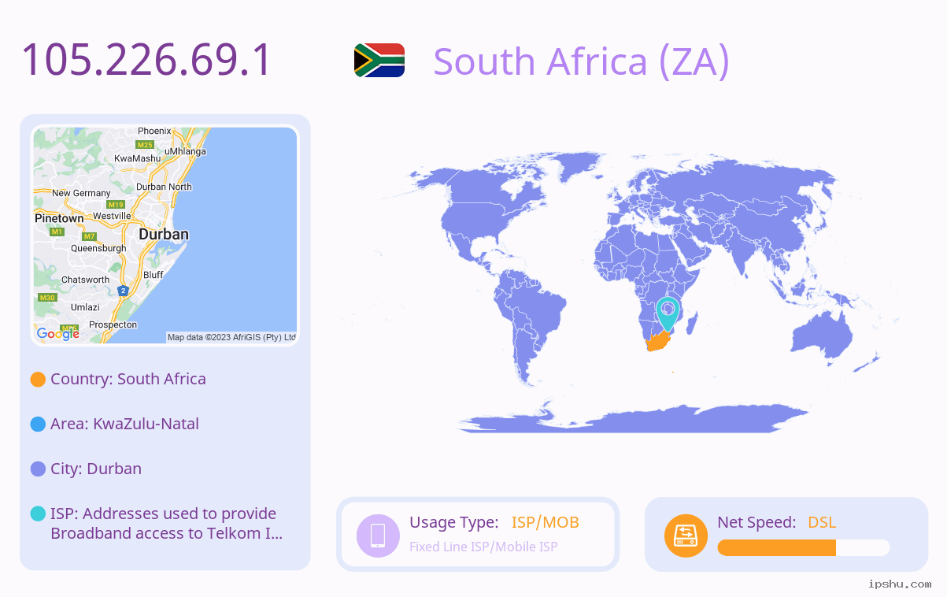This screenshot has width=947, height=597.
Task: Click the Fixed Line ISP/Mobile ISP caption
Action: (483, 547)
